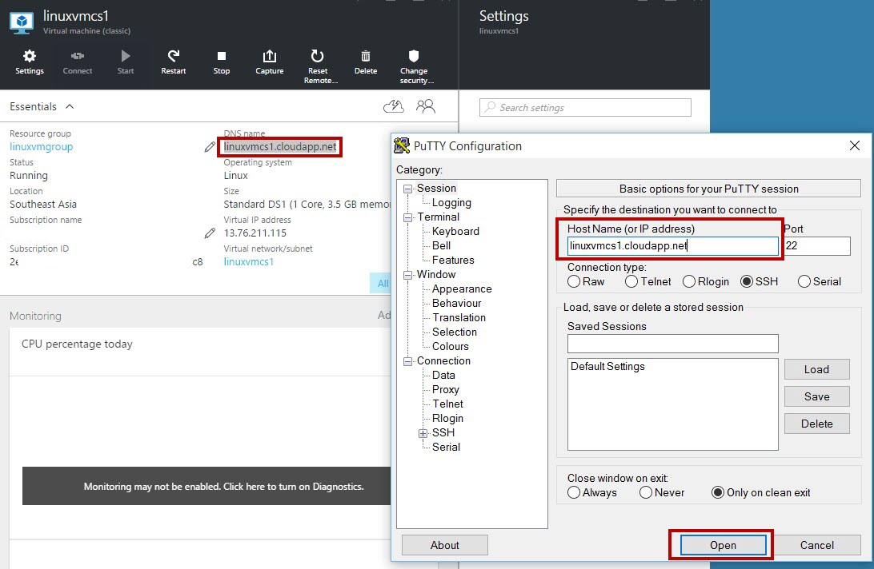Select Logging in category tree
Image resolution: width=874 pixels, height=569 pixels.
point(451,203)
